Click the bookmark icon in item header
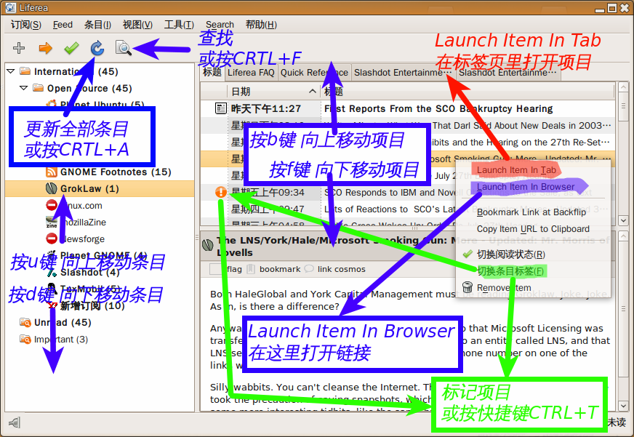Viewport: 634px width, 437px height. pyautogui.click(x=251, y=269)
